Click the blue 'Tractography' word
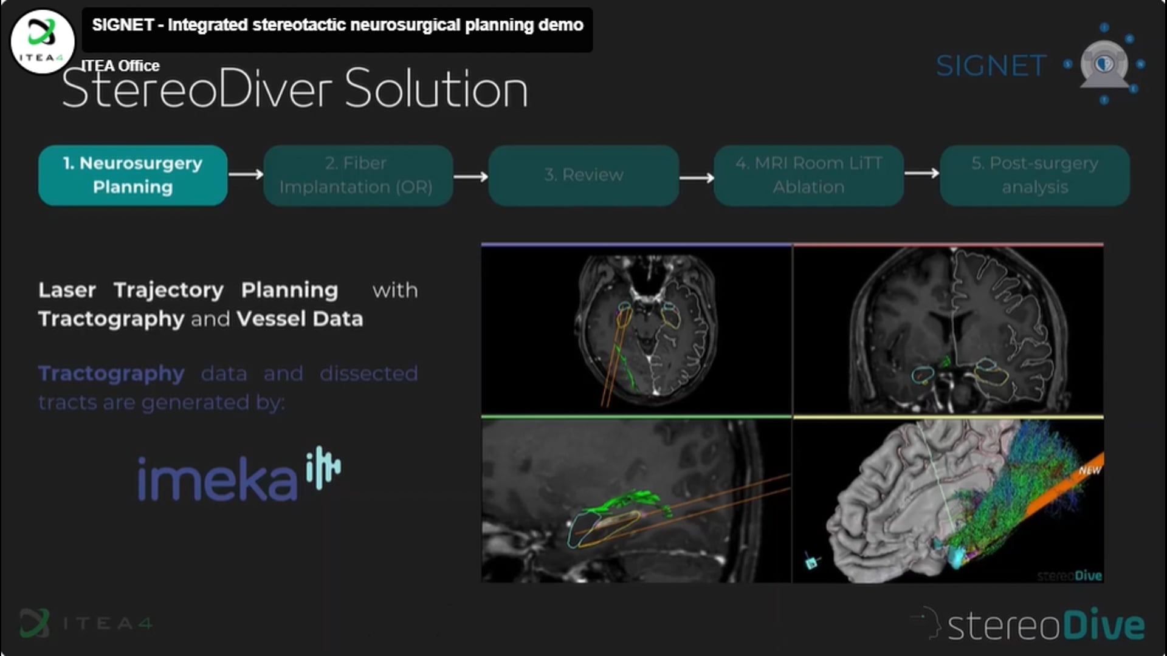 tap(111, 374)
